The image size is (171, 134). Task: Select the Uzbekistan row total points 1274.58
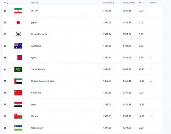coord(107,128)
